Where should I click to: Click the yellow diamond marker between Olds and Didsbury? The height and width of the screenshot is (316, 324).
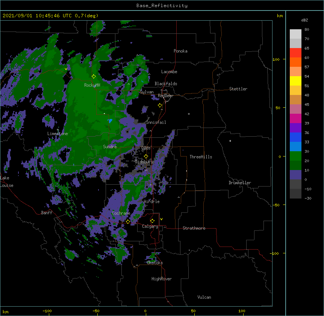[146, 156]
